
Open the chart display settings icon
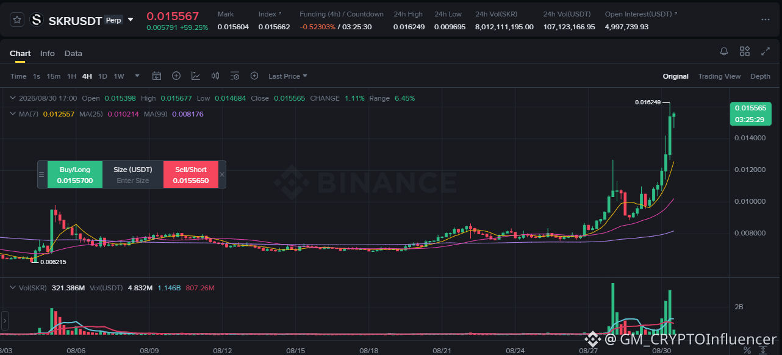point(235,76)
